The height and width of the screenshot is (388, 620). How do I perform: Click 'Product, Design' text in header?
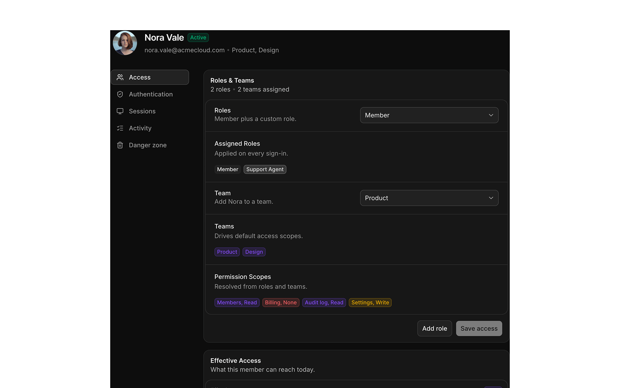[x=255, y=50]
